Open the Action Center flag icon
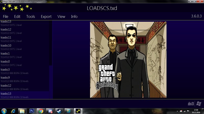This screenshot has height=114, width=204. click(188, 111)
